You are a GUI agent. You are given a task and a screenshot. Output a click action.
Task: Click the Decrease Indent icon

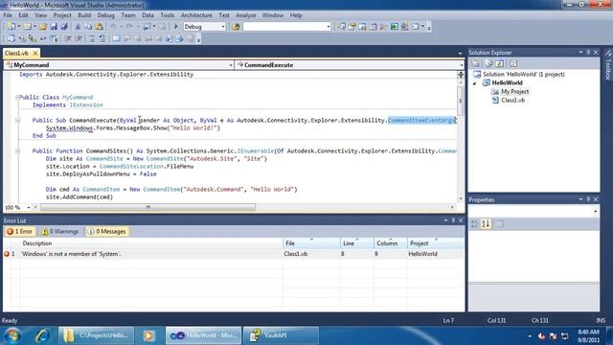(x=68, y=38)
